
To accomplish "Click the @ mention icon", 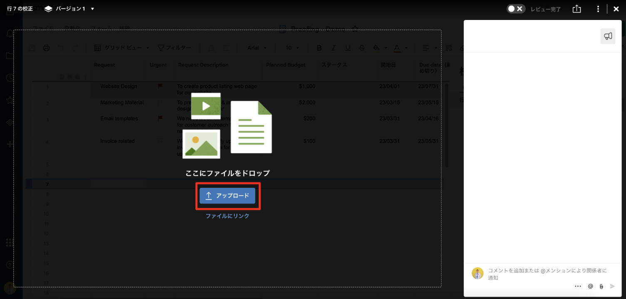I will click(590, 287).
